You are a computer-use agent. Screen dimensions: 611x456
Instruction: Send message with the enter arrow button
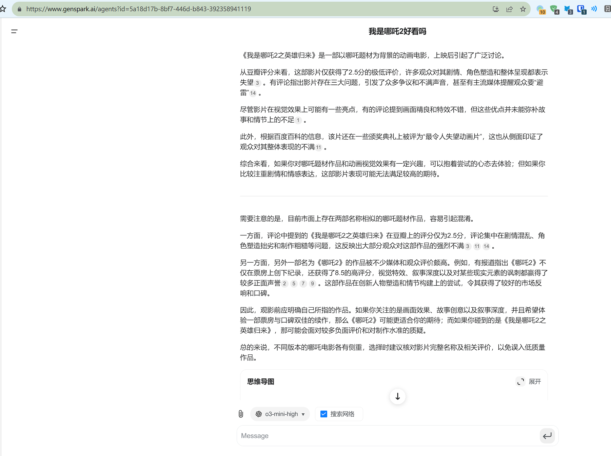pos(547,436)
